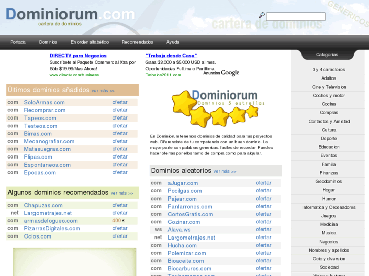Select the Cultura category
Viewport: 369px width, 276px height.
329,130
